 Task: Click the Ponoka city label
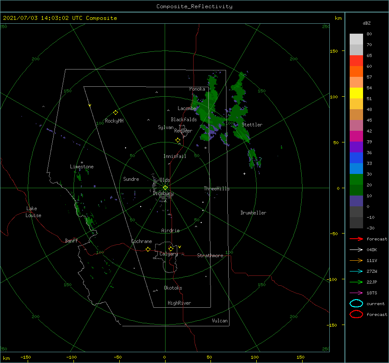(x=197, y=89)
